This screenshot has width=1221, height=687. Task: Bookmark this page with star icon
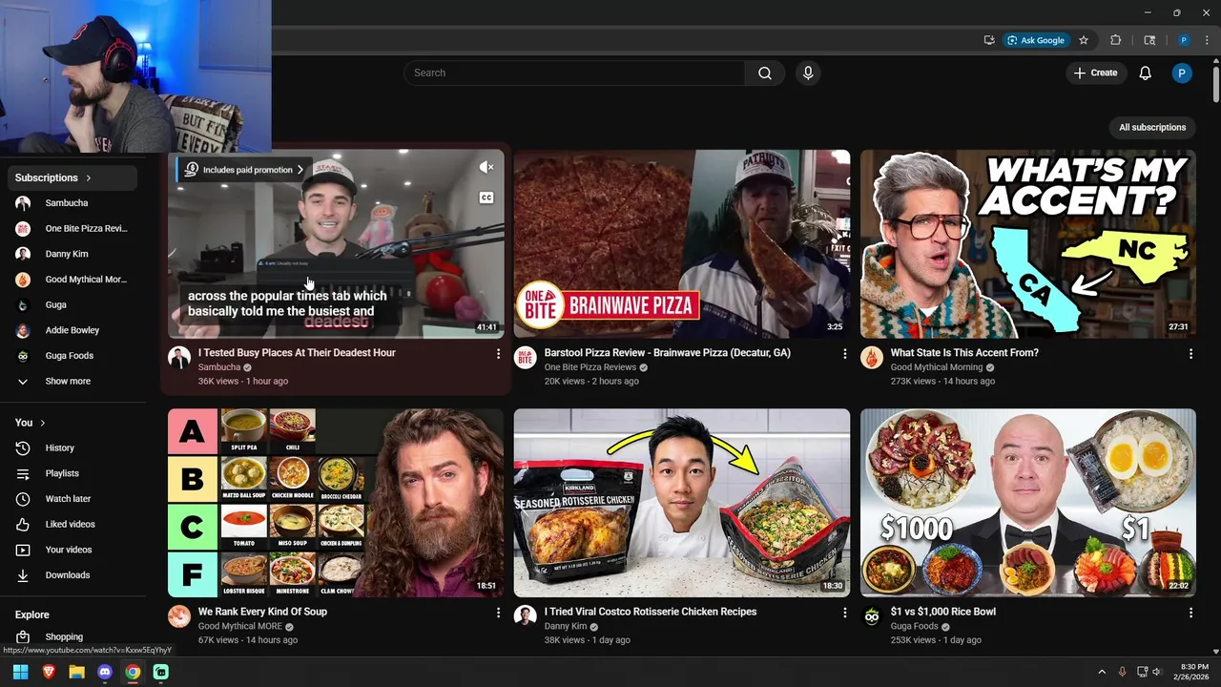click(1084, 40)
